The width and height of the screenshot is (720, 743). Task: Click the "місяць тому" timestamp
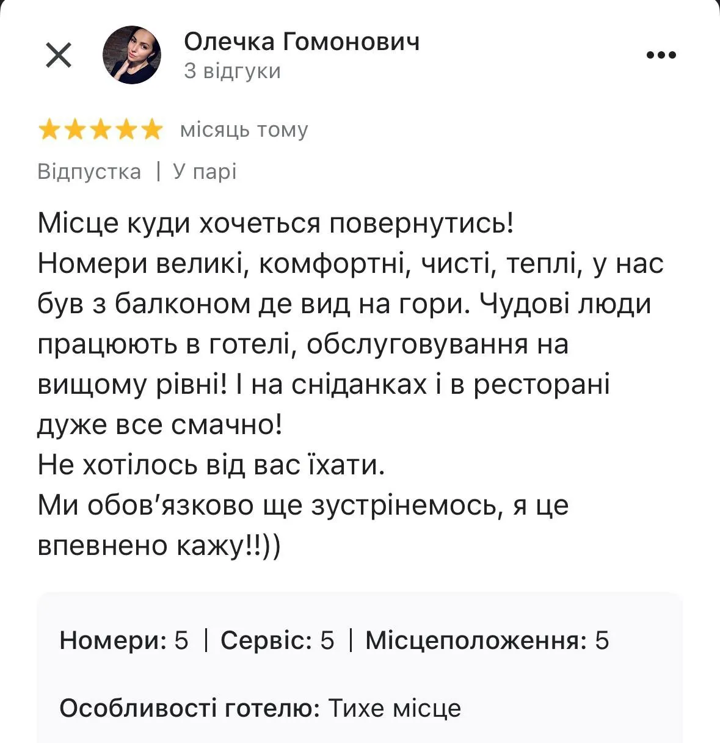[244, 130]
